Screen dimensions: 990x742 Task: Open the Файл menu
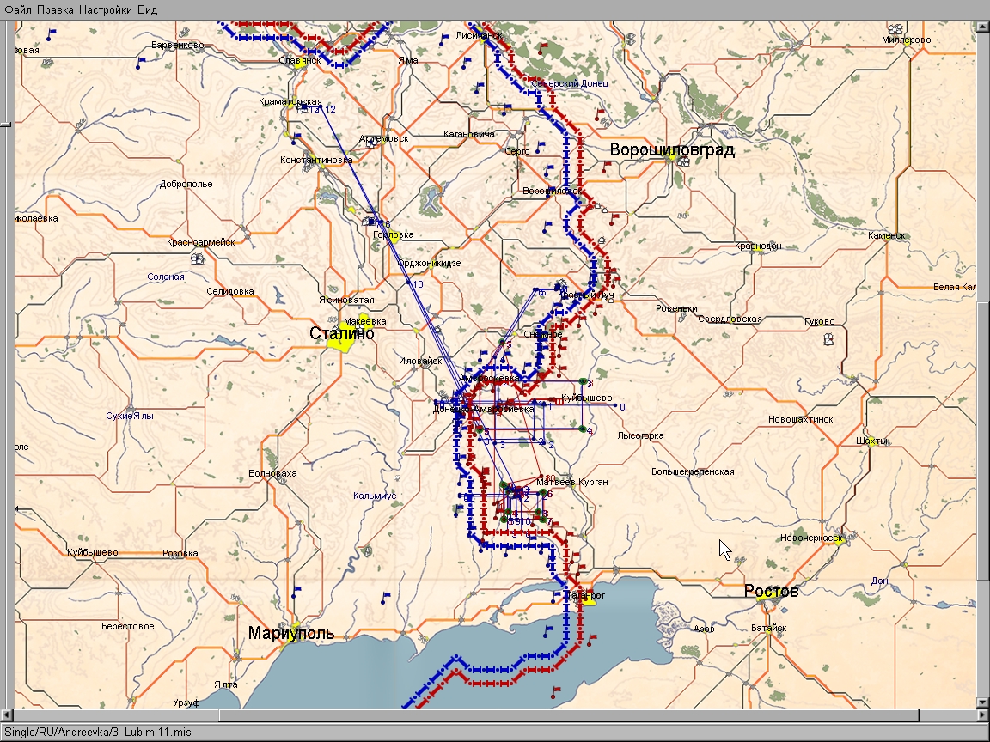[18, 9]
